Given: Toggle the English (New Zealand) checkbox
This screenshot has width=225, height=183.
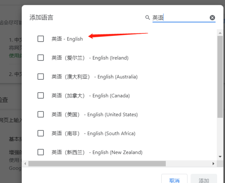Looking at the screenshot, I should point(40,152).
